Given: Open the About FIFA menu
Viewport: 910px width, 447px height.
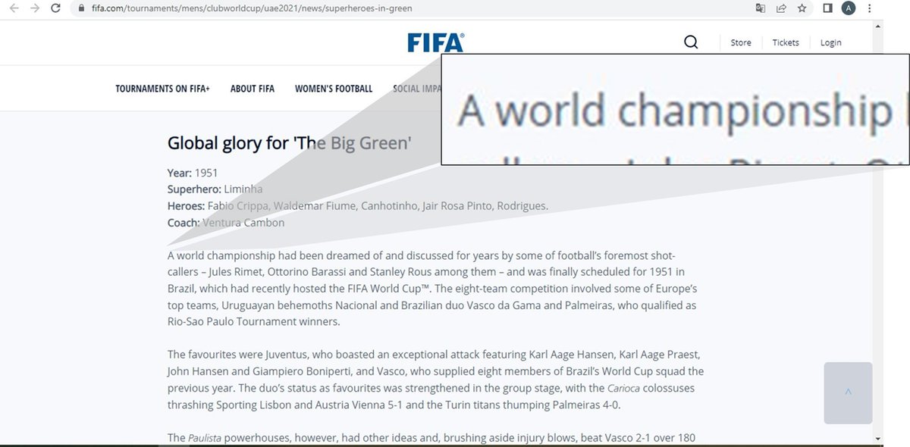Looking at the screenshot, I should pyautogui.click(x=253, y=89).
